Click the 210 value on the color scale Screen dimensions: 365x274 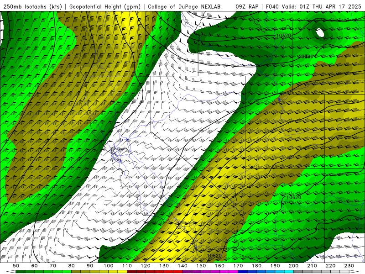click(313, 266)
